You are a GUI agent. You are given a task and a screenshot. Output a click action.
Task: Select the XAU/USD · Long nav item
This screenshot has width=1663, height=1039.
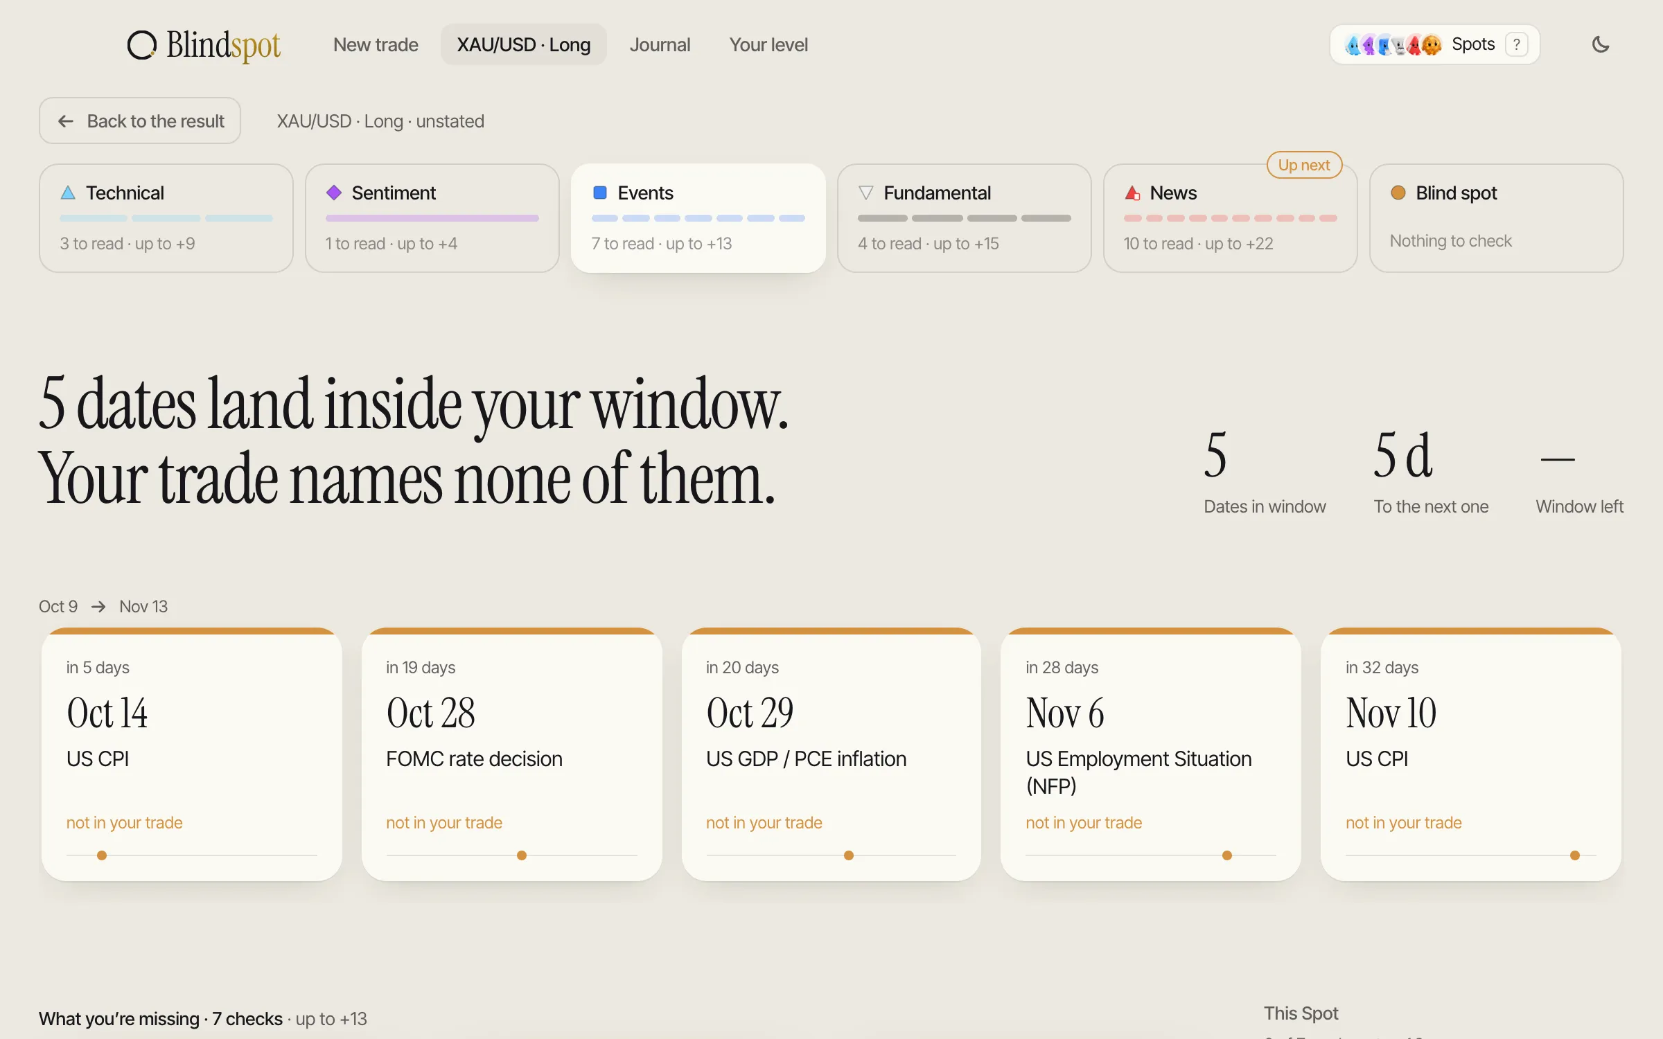pos(524,44)
